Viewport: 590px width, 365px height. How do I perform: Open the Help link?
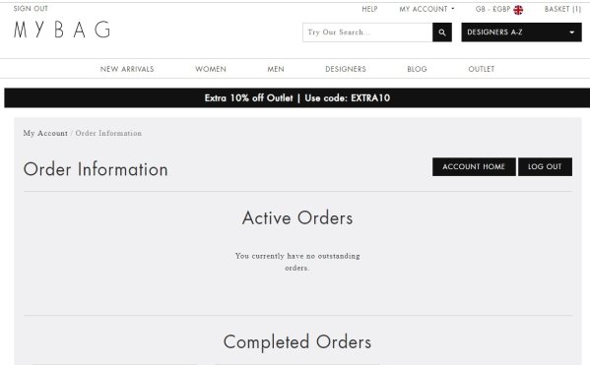tap(369, 9)
